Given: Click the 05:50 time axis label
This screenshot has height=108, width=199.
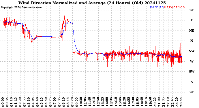Looking at the screenshot, I should point(46,102).
